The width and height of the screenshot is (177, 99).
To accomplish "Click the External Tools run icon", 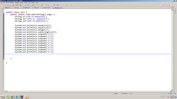I will (x=20, y=5).
